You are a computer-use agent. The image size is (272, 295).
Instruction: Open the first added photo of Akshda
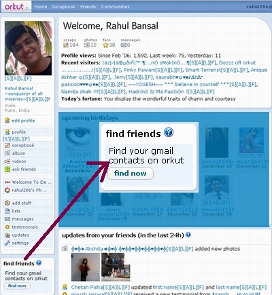tap(86, 267)
